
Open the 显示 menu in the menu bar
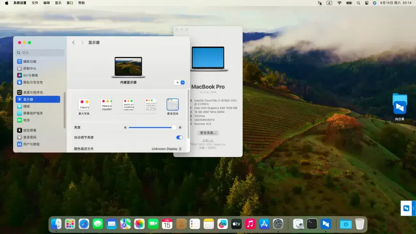58,3
